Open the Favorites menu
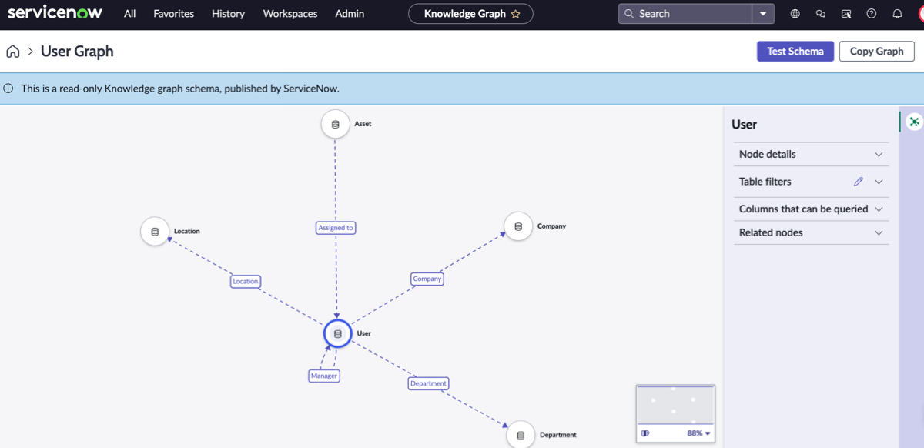This screenshot has width=924, height=448. click(173, 14)
